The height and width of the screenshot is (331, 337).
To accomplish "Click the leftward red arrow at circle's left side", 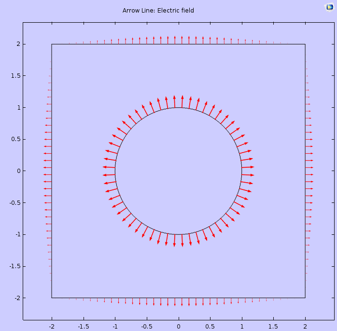I will coord(109,167).
